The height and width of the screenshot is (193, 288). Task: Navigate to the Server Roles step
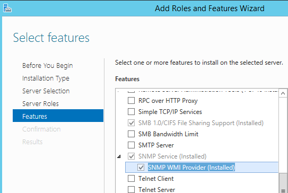tap(40, 104)
